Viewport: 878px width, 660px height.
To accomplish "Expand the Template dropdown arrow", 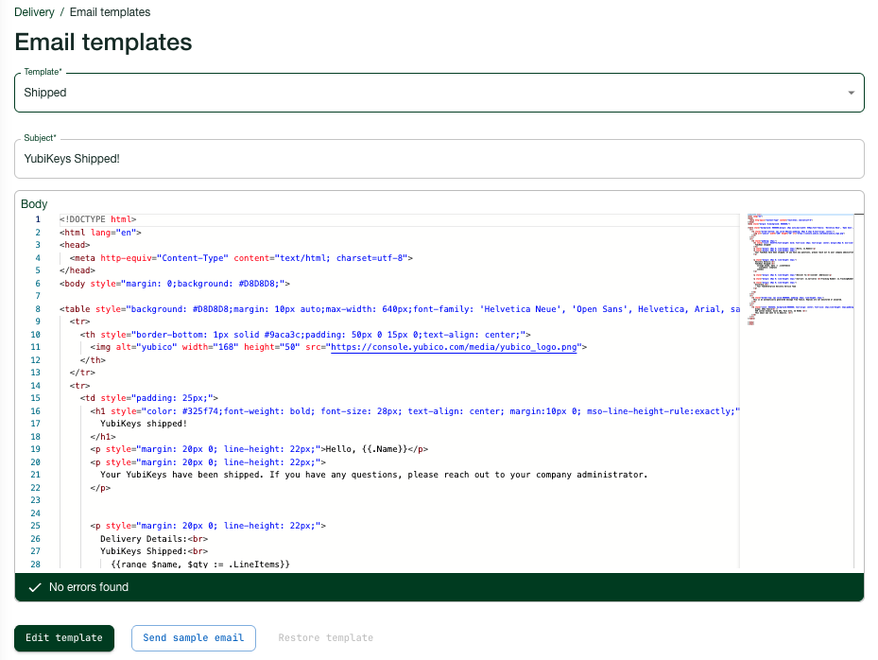I will (851, 93).
